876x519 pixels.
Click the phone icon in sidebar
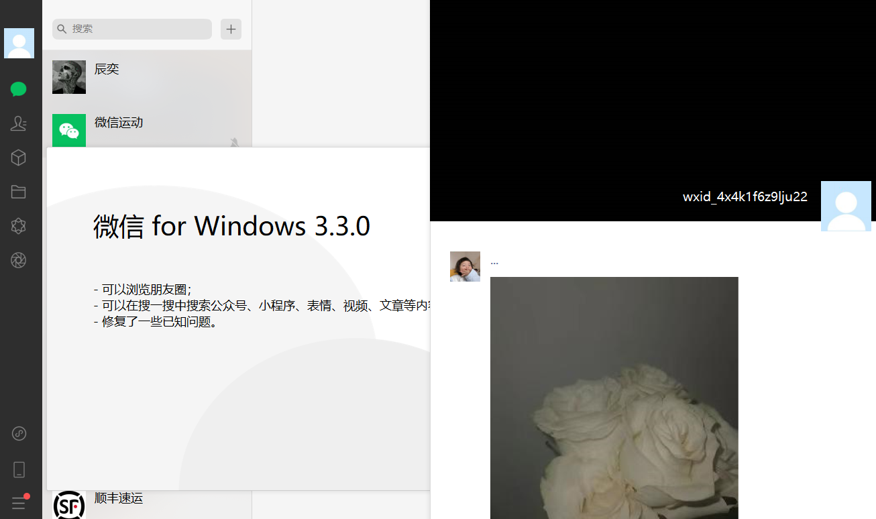click(19, 469)
